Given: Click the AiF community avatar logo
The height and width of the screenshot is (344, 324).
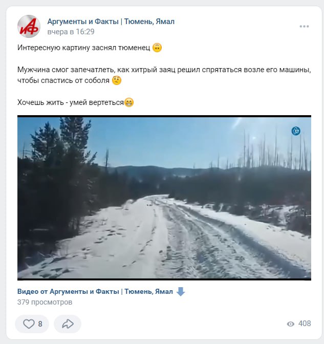Looking at the screenshot, I should (29, 26).
